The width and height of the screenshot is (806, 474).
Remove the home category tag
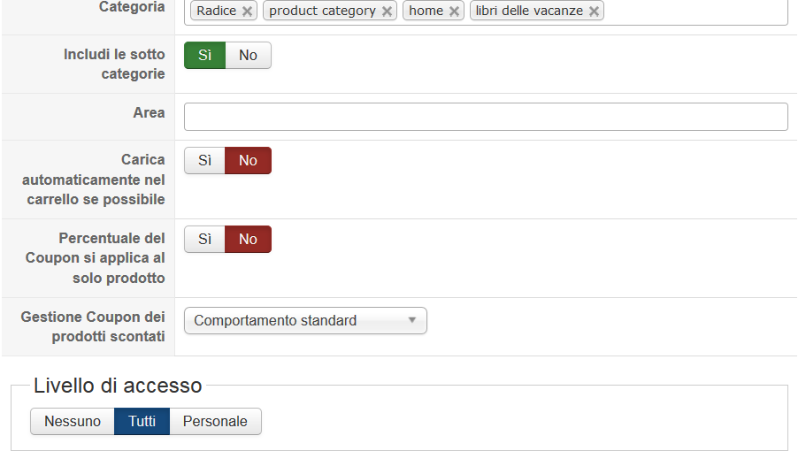click(x=454, y=11)
